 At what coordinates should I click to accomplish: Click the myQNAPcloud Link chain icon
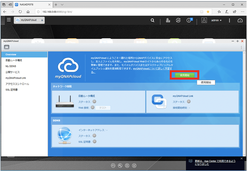pos(159,101)
